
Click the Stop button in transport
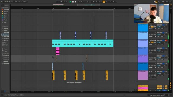[73, 2]
